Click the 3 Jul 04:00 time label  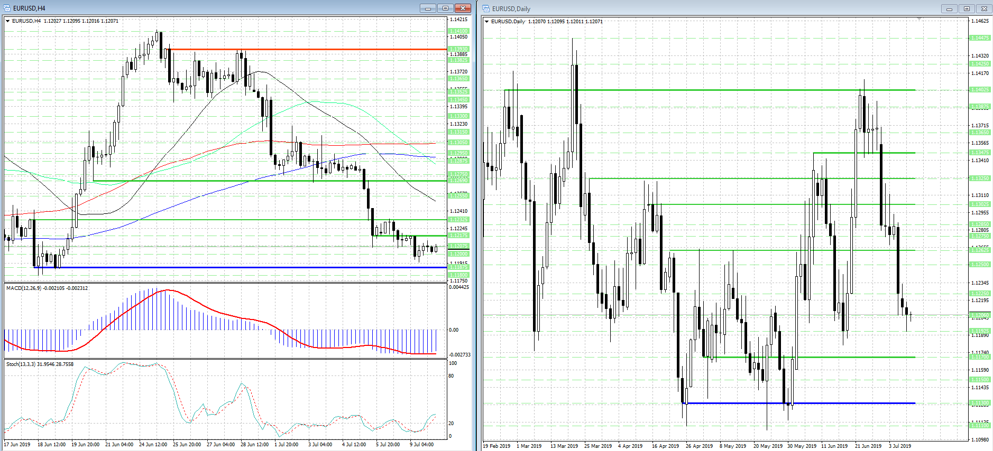(320, 445)
